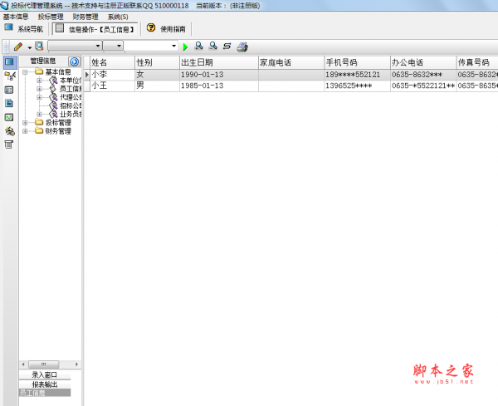498x406 pixels.
Task: Click the pencil edit icon
Action: click(17, 46)
